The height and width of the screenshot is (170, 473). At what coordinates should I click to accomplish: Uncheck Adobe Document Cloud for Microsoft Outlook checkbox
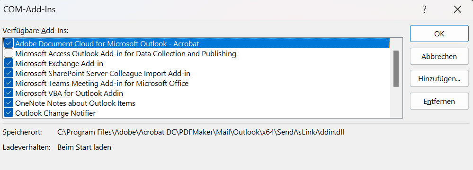click(9, 43)
